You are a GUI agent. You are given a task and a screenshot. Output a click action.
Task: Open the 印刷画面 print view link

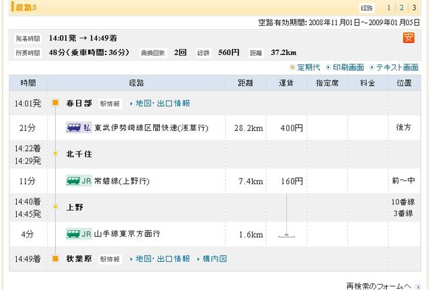(345, 67)
